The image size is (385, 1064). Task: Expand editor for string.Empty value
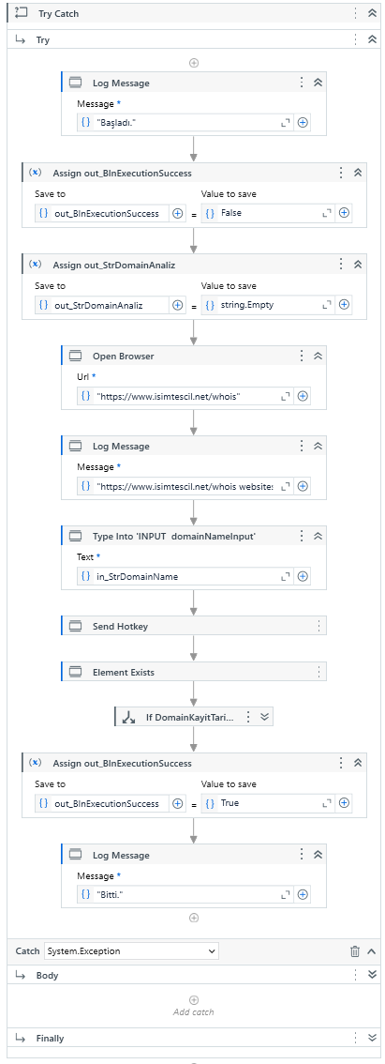(327, 305)
